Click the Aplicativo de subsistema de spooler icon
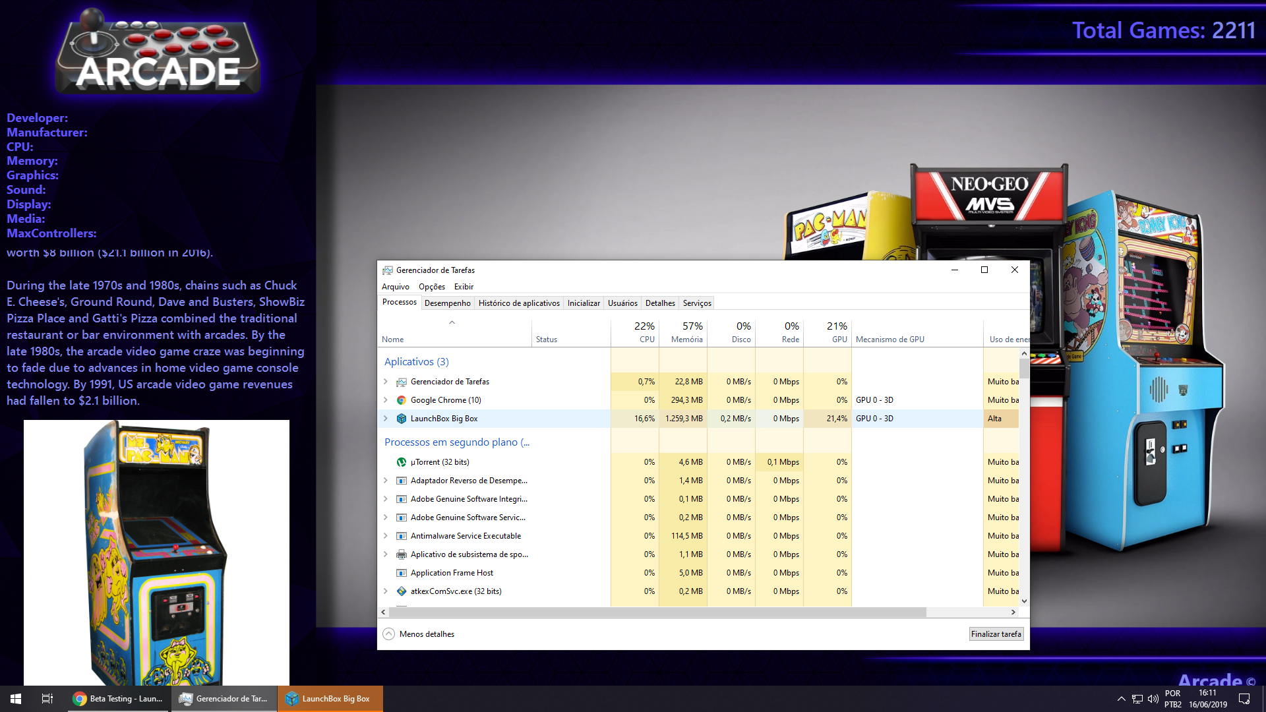Image resolution: width=1266 pixels, height=712 pixels. 401,554
